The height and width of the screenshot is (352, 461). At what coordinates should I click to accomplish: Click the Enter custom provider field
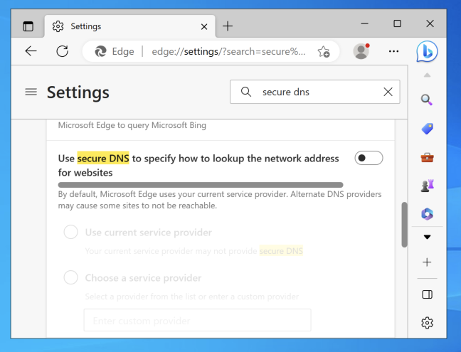[x=197, y=321]
